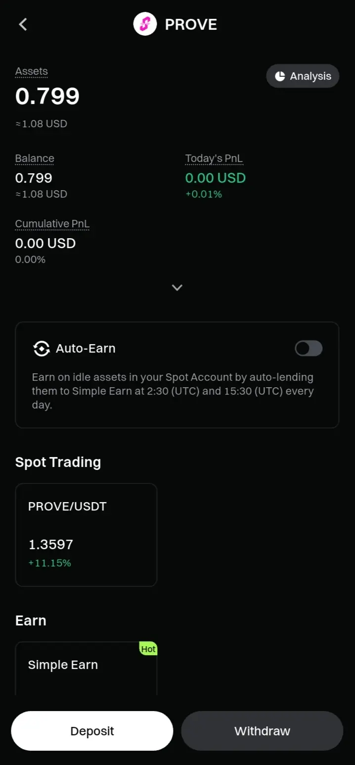
Task: Tap the 1.3597 PROVE price value
Action: [x=51, y=545]
